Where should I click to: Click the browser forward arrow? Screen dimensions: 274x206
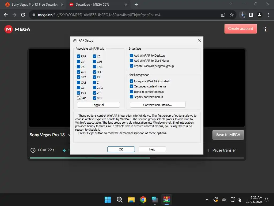(x=14, y=15)
